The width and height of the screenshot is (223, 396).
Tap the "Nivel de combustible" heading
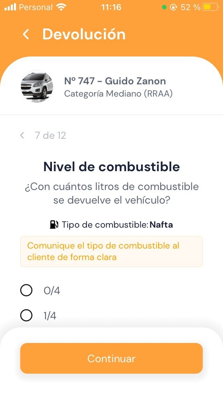tap(111, 167)
